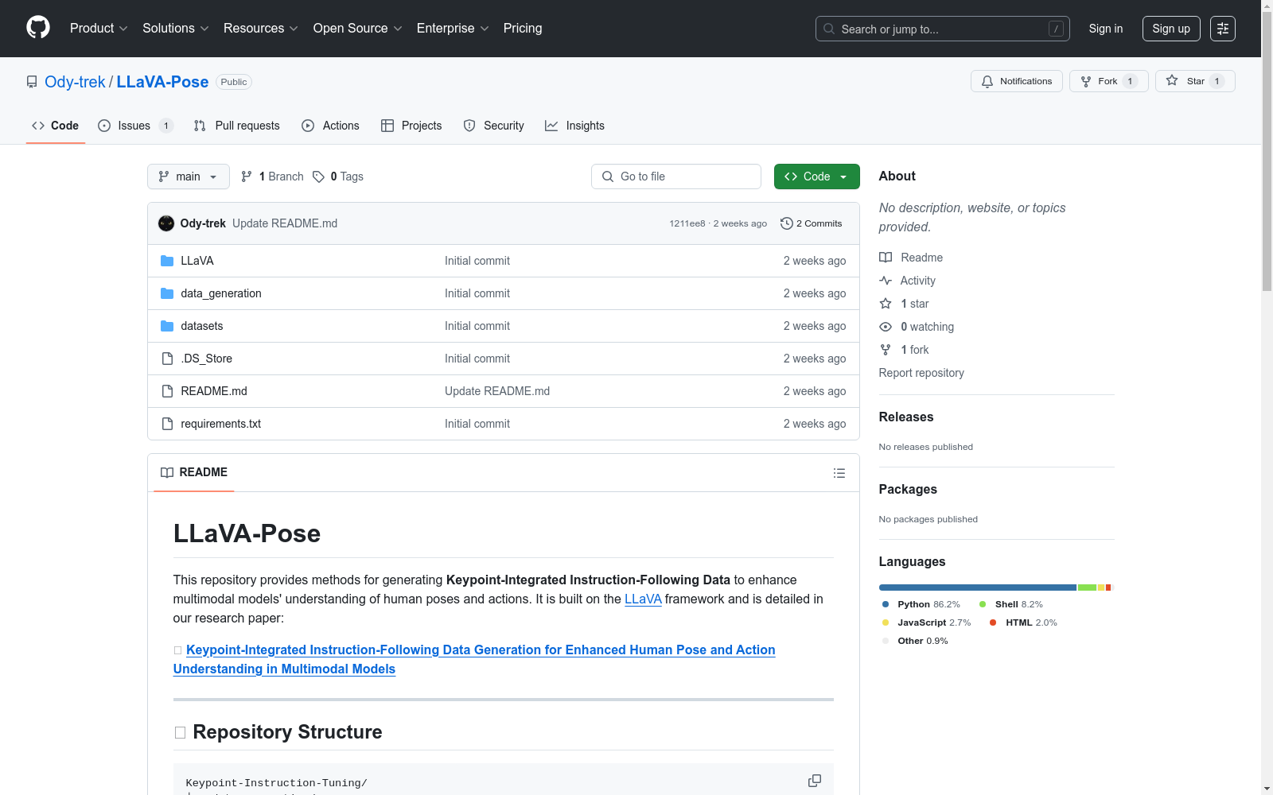This screenshot has width=1273, height=795.
Task: Click the bell icon in Notifications
Action: pyautogui.click(x=987, y=81)
